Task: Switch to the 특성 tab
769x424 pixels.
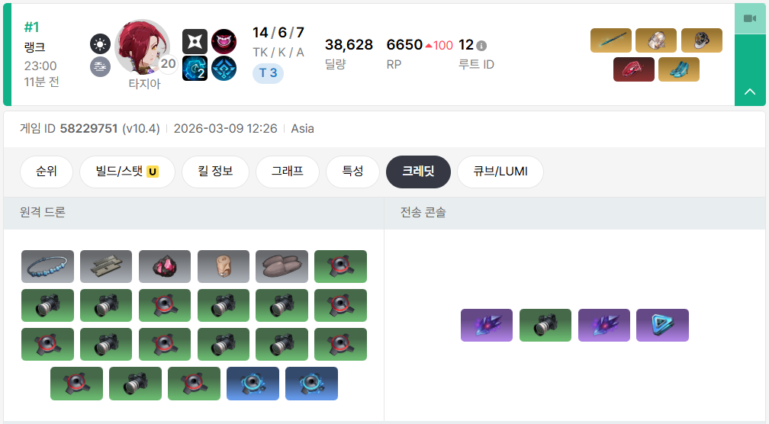Action: pyautogui.click(x=352, y=172)
